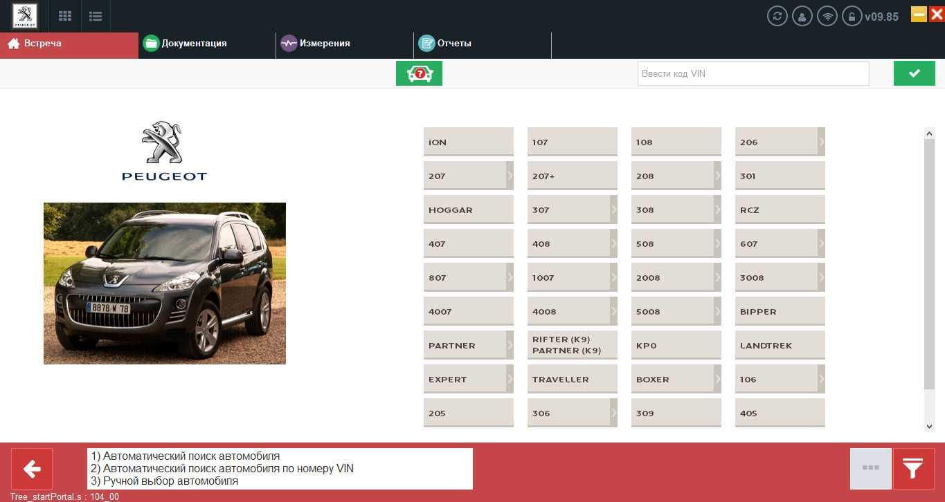
Task: Click the Peugeot logo icon in title bar
Action: pyautogui.click(x=26, y=16)
